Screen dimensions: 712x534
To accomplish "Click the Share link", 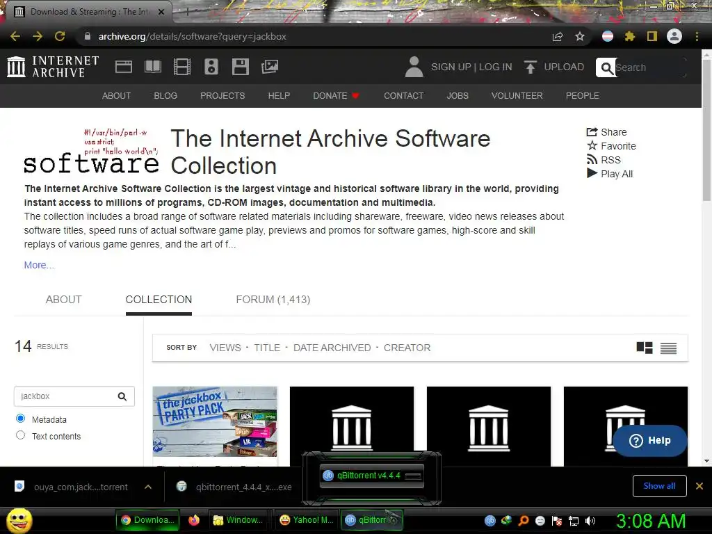I will pyautogui.click(x=606, y=132).
